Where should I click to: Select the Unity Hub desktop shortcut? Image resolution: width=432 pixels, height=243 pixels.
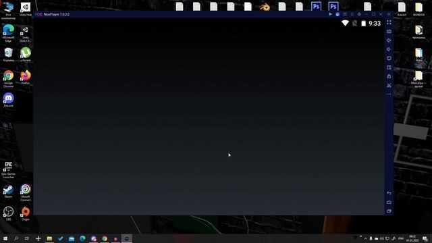[x=26, y=9]
